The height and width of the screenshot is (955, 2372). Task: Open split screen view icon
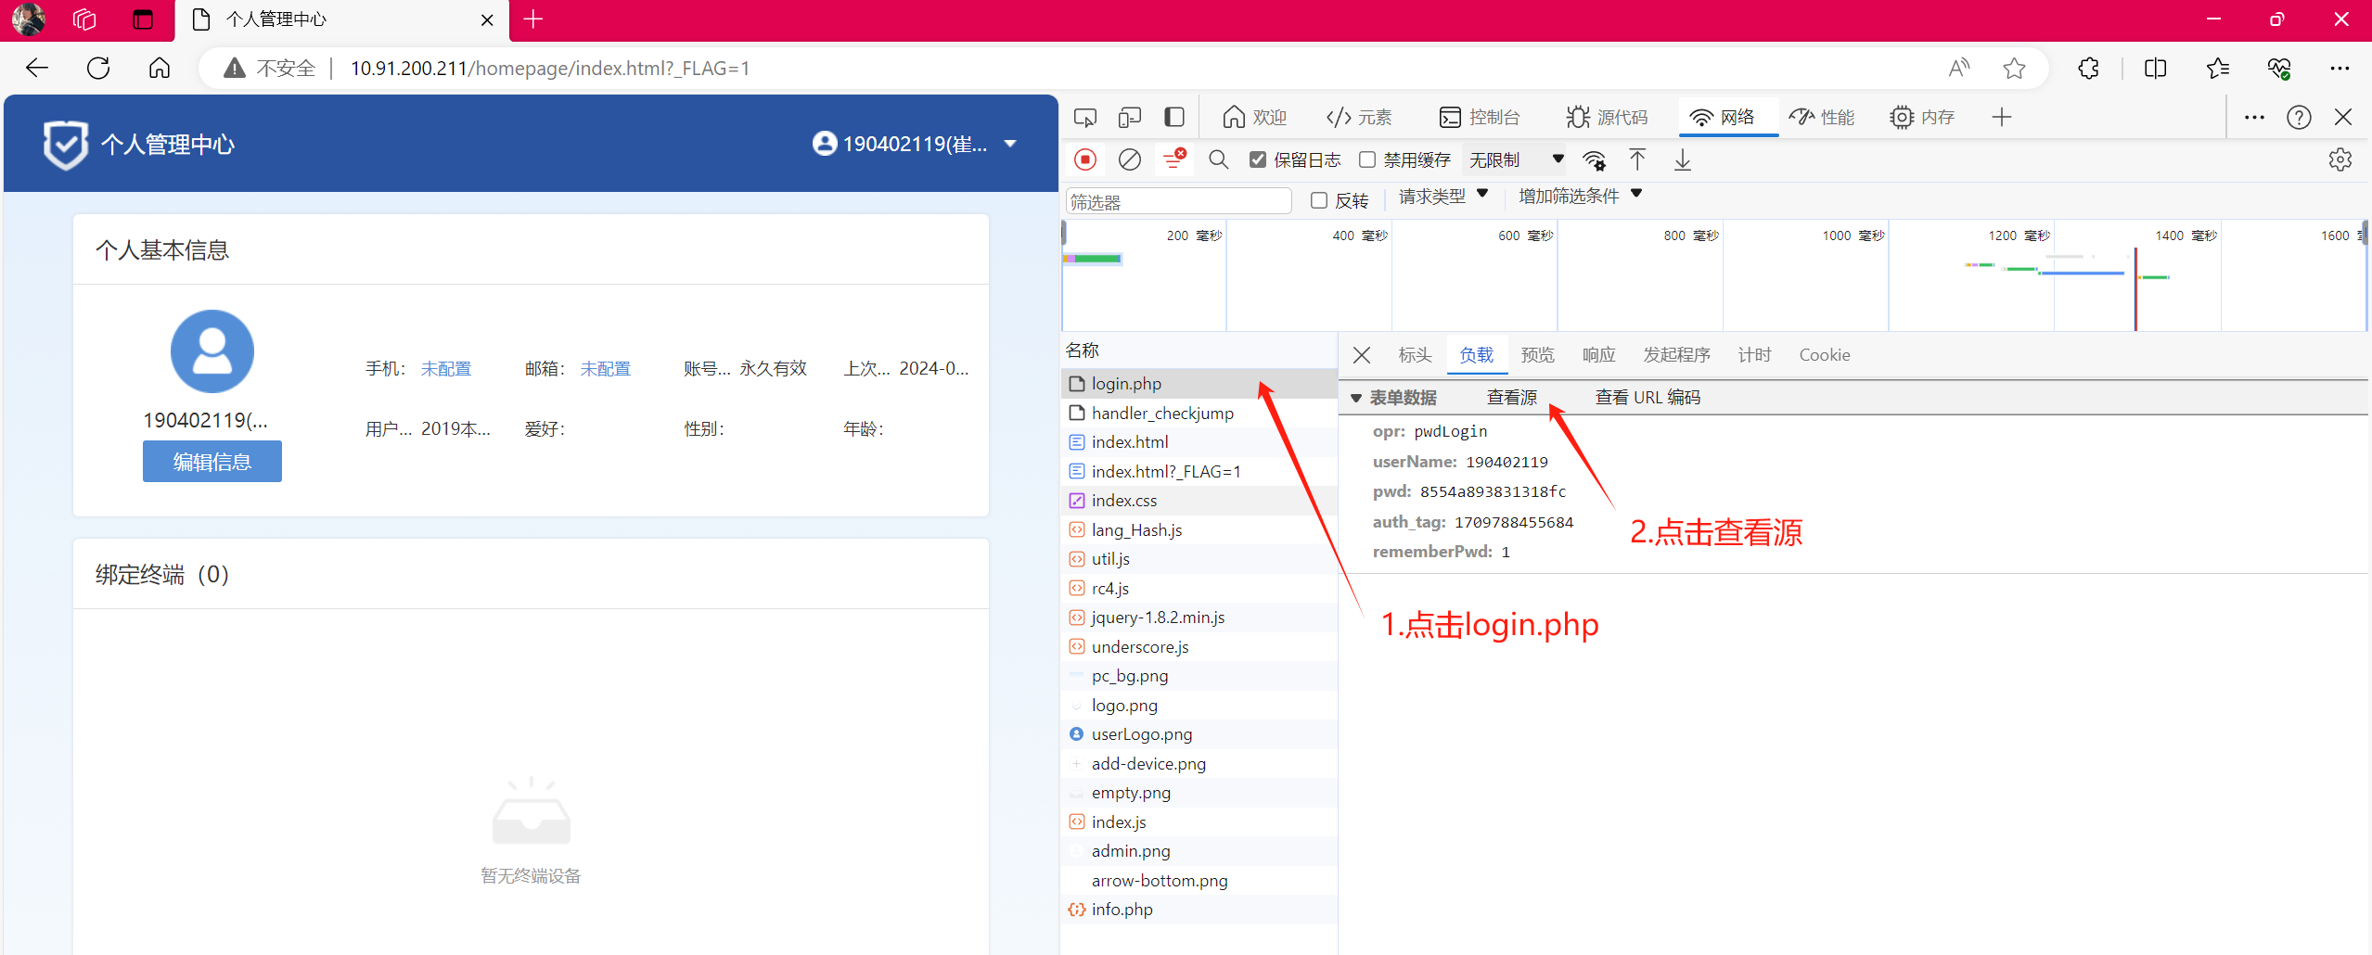click(x=2155, y=68)
